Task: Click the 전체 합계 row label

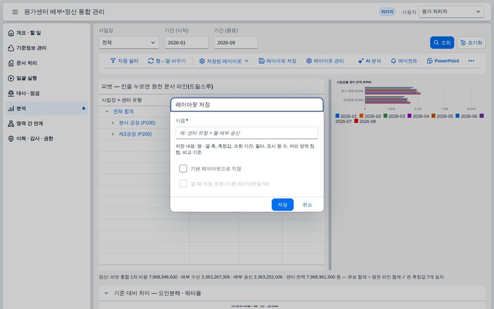Action: 123,112
